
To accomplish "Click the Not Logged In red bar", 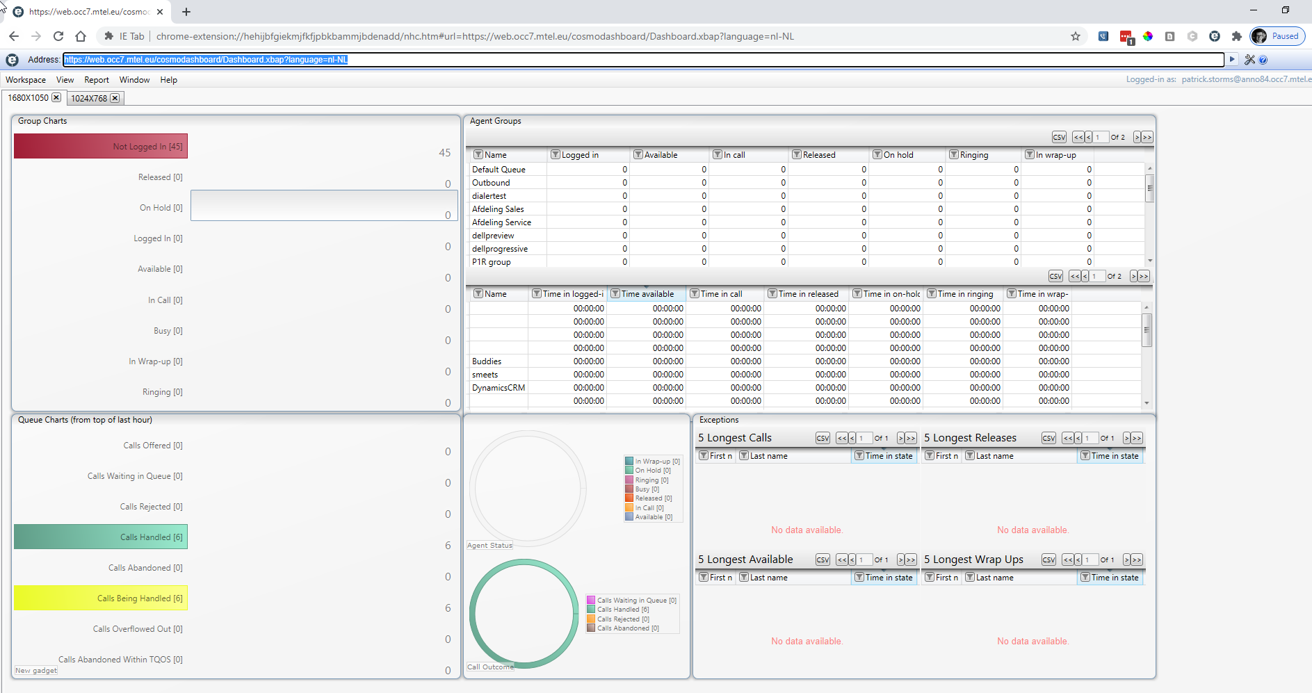I will point(101,146).
